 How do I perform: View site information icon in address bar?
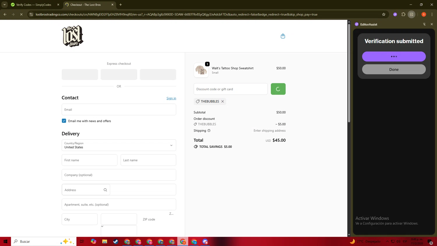point(31,14)
